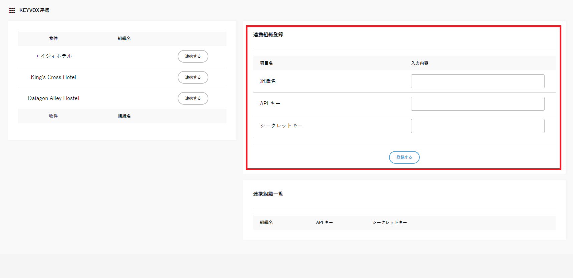The image size is (573, 278).
Task: Select the エイジィホテル property name
Action: tap(53, 56)
